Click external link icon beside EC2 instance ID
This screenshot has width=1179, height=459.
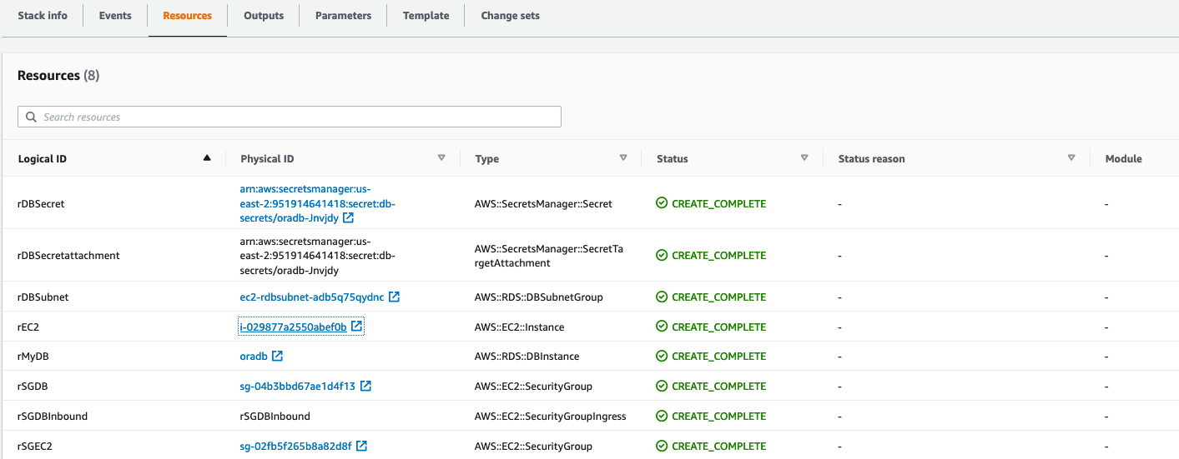click(x=357, y=327)
